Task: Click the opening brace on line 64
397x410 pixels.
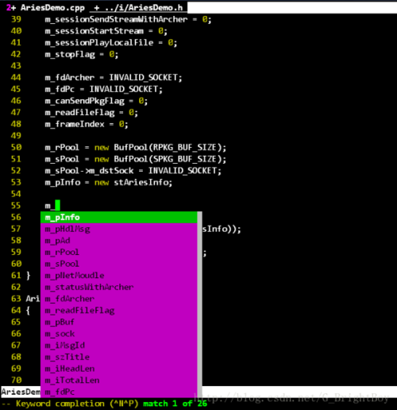Action: tap(29, 311)
